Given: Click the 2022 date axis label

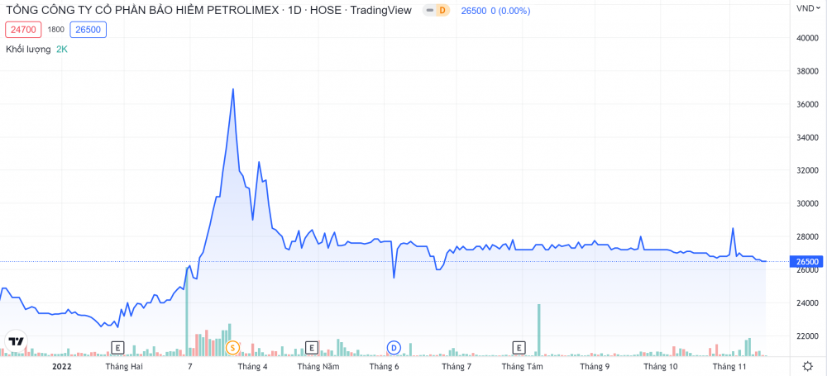Looking at the screenshot, I should click(62, 366).
